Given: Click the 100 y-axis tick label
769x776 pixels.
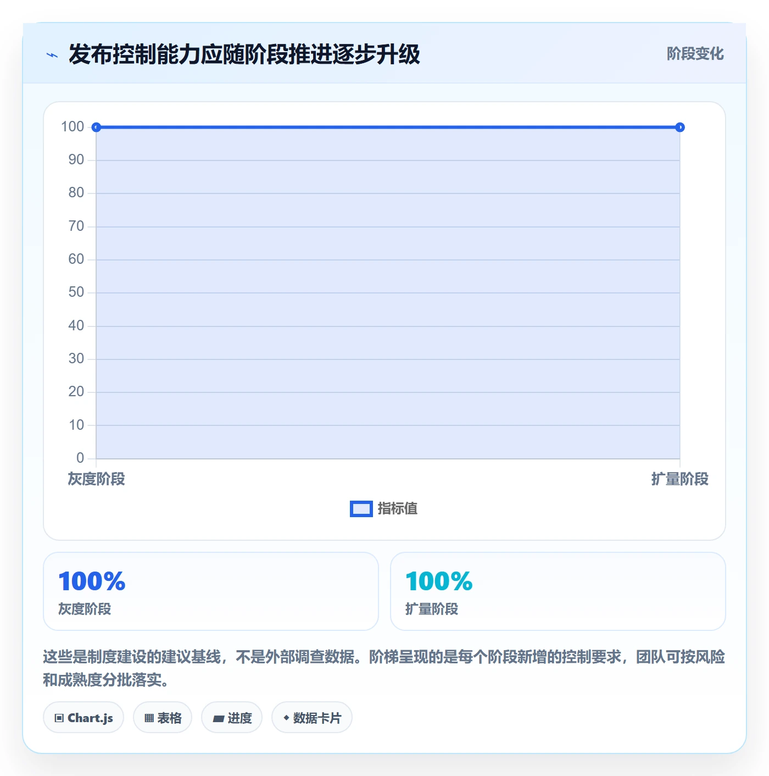Looking at the screenshot, I should pos(73,127).
